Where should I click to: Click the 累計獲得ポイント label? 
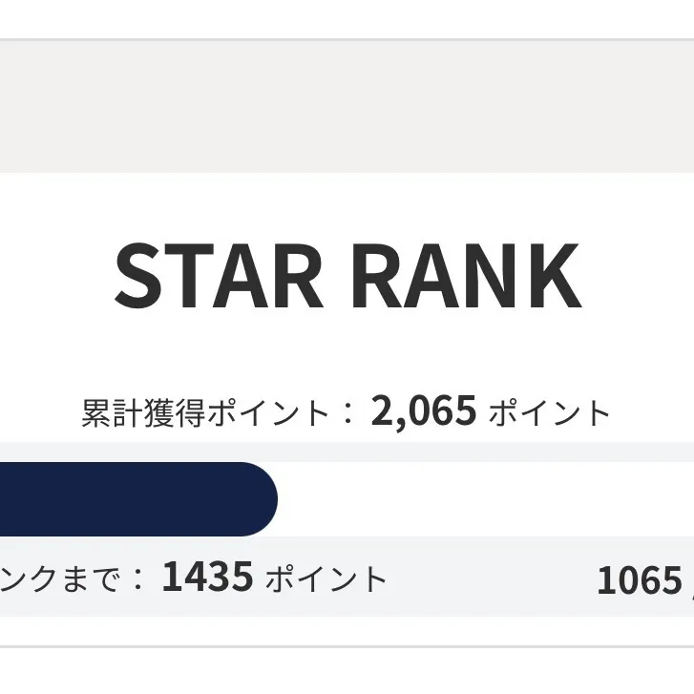coord(204,413)
